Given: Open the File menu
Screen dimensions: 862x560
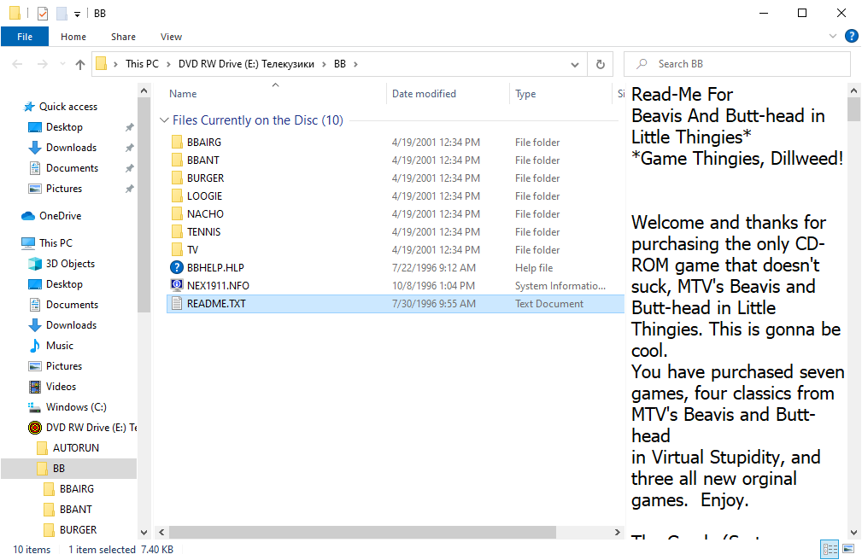Looking at the screenshot, I should tap(25, 37).
